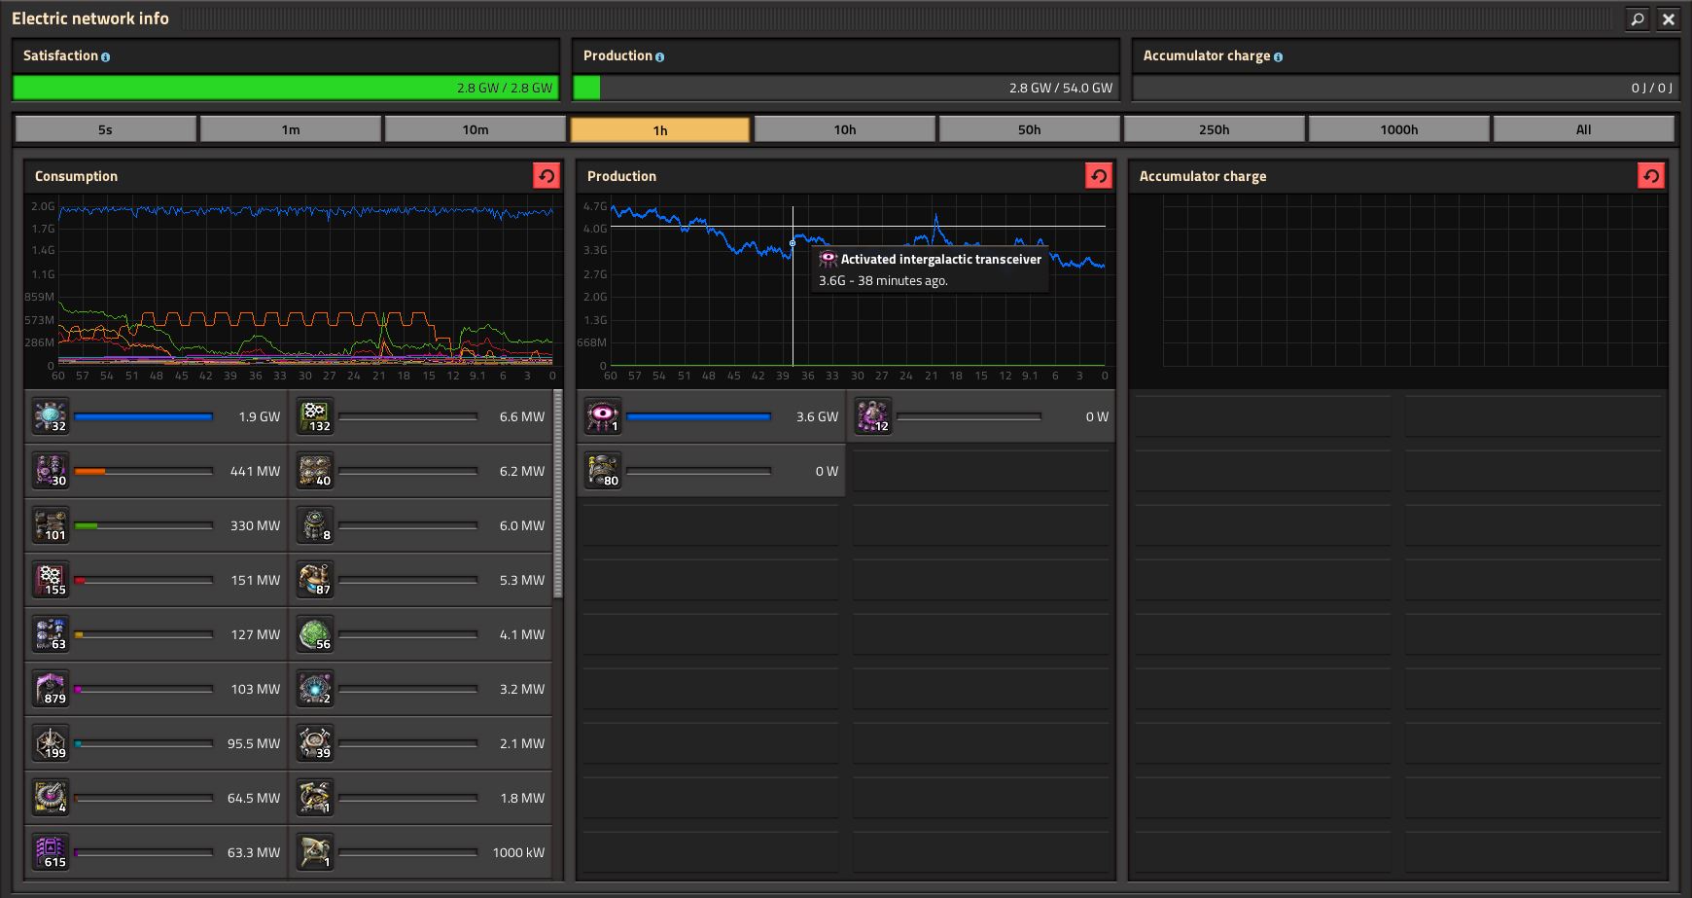Select the 63.3 MW consumer icon
The width and height of the screenshot is (1692, 898).
(50, 852)
